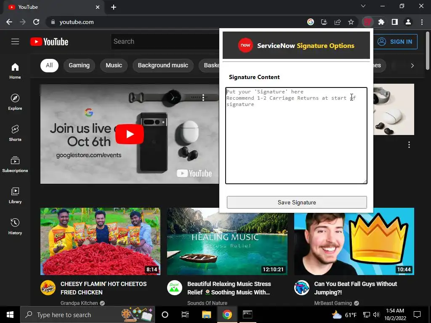431x323 pixels.
Task: Open the Windows Start menu
Action: (x=10, y=315)
